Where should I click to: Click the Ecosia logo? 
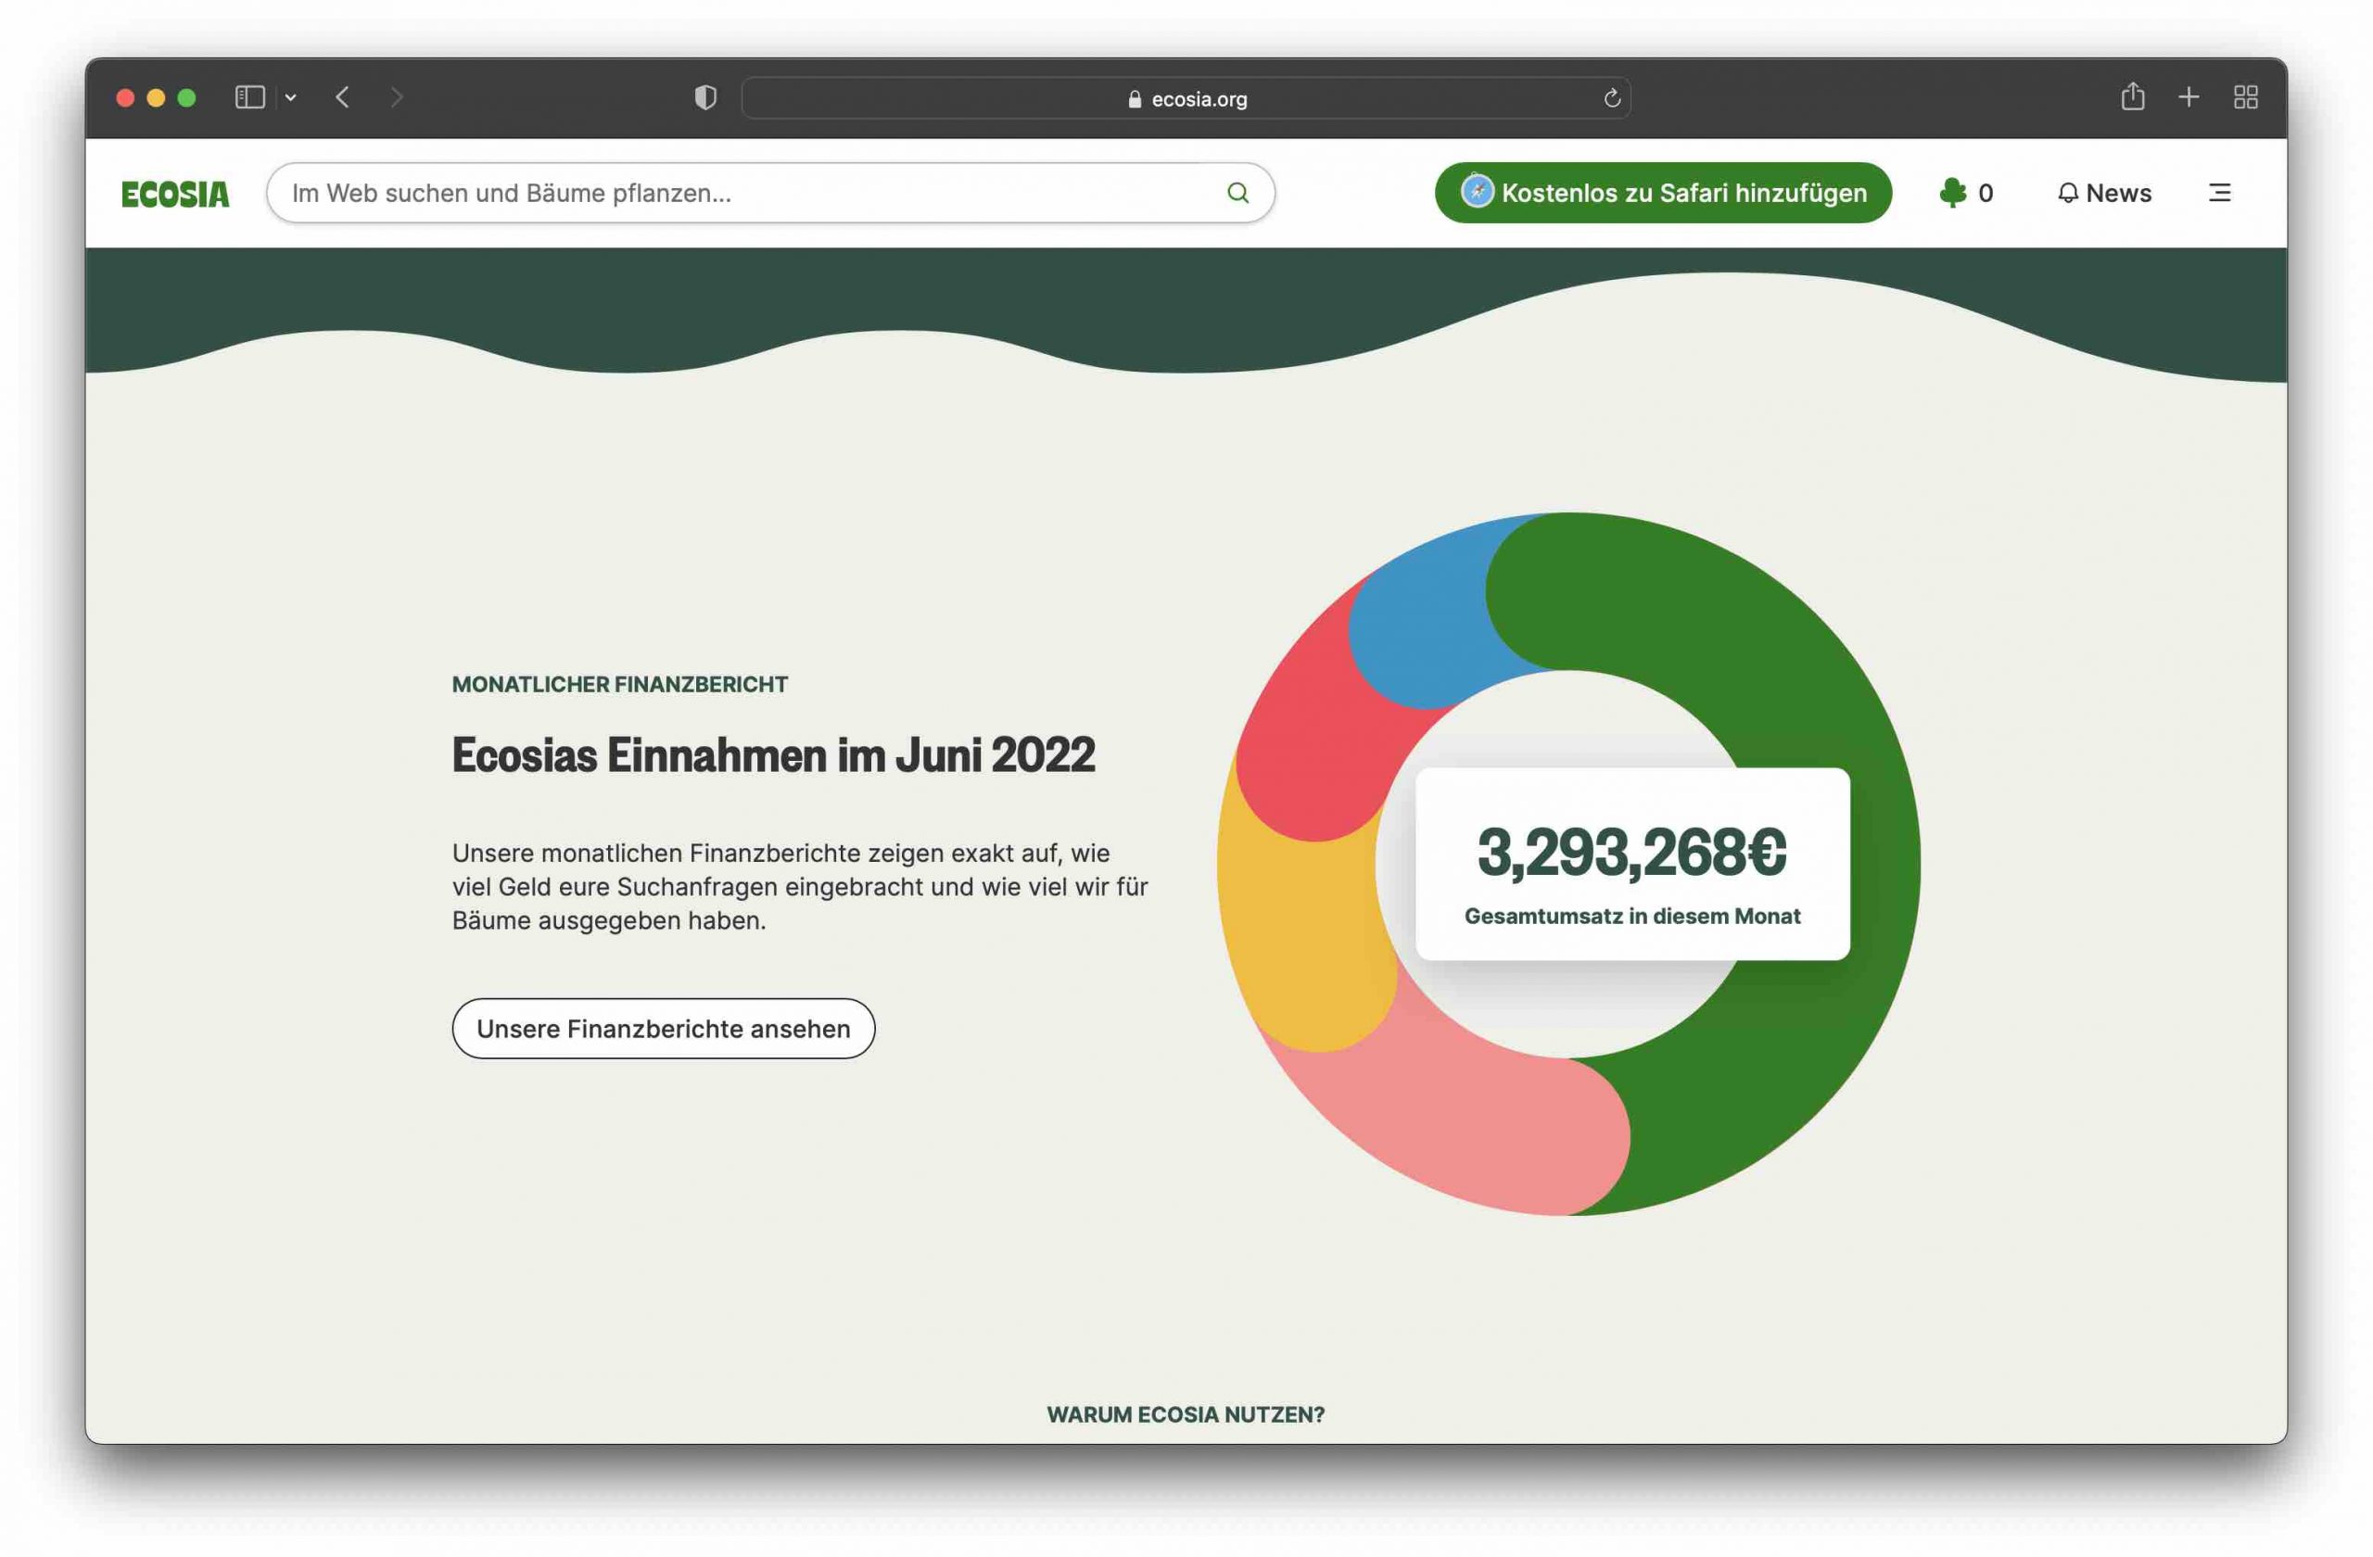coord(175,194)
